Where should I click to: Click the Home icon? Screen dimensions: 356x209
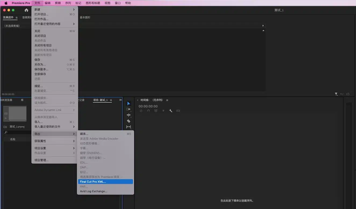point(26,10)
